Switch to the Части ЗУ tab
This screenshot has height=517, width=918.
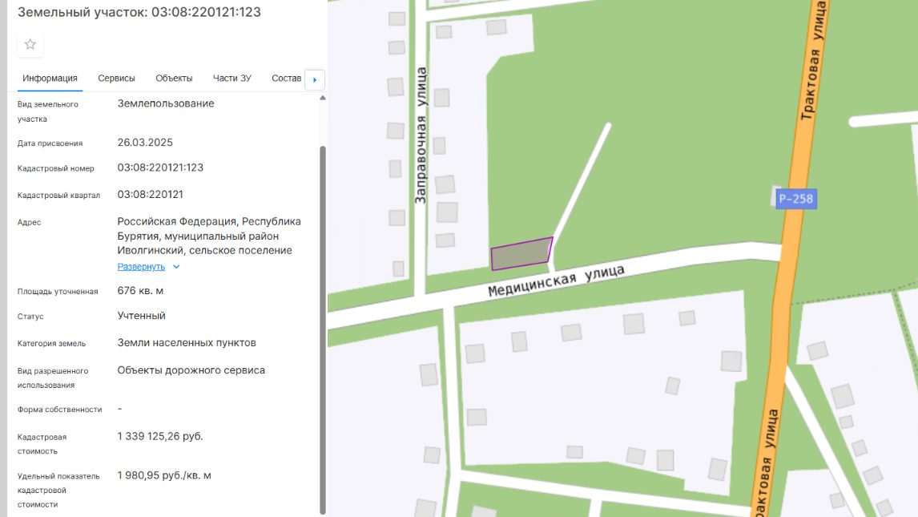pos(232,79)
